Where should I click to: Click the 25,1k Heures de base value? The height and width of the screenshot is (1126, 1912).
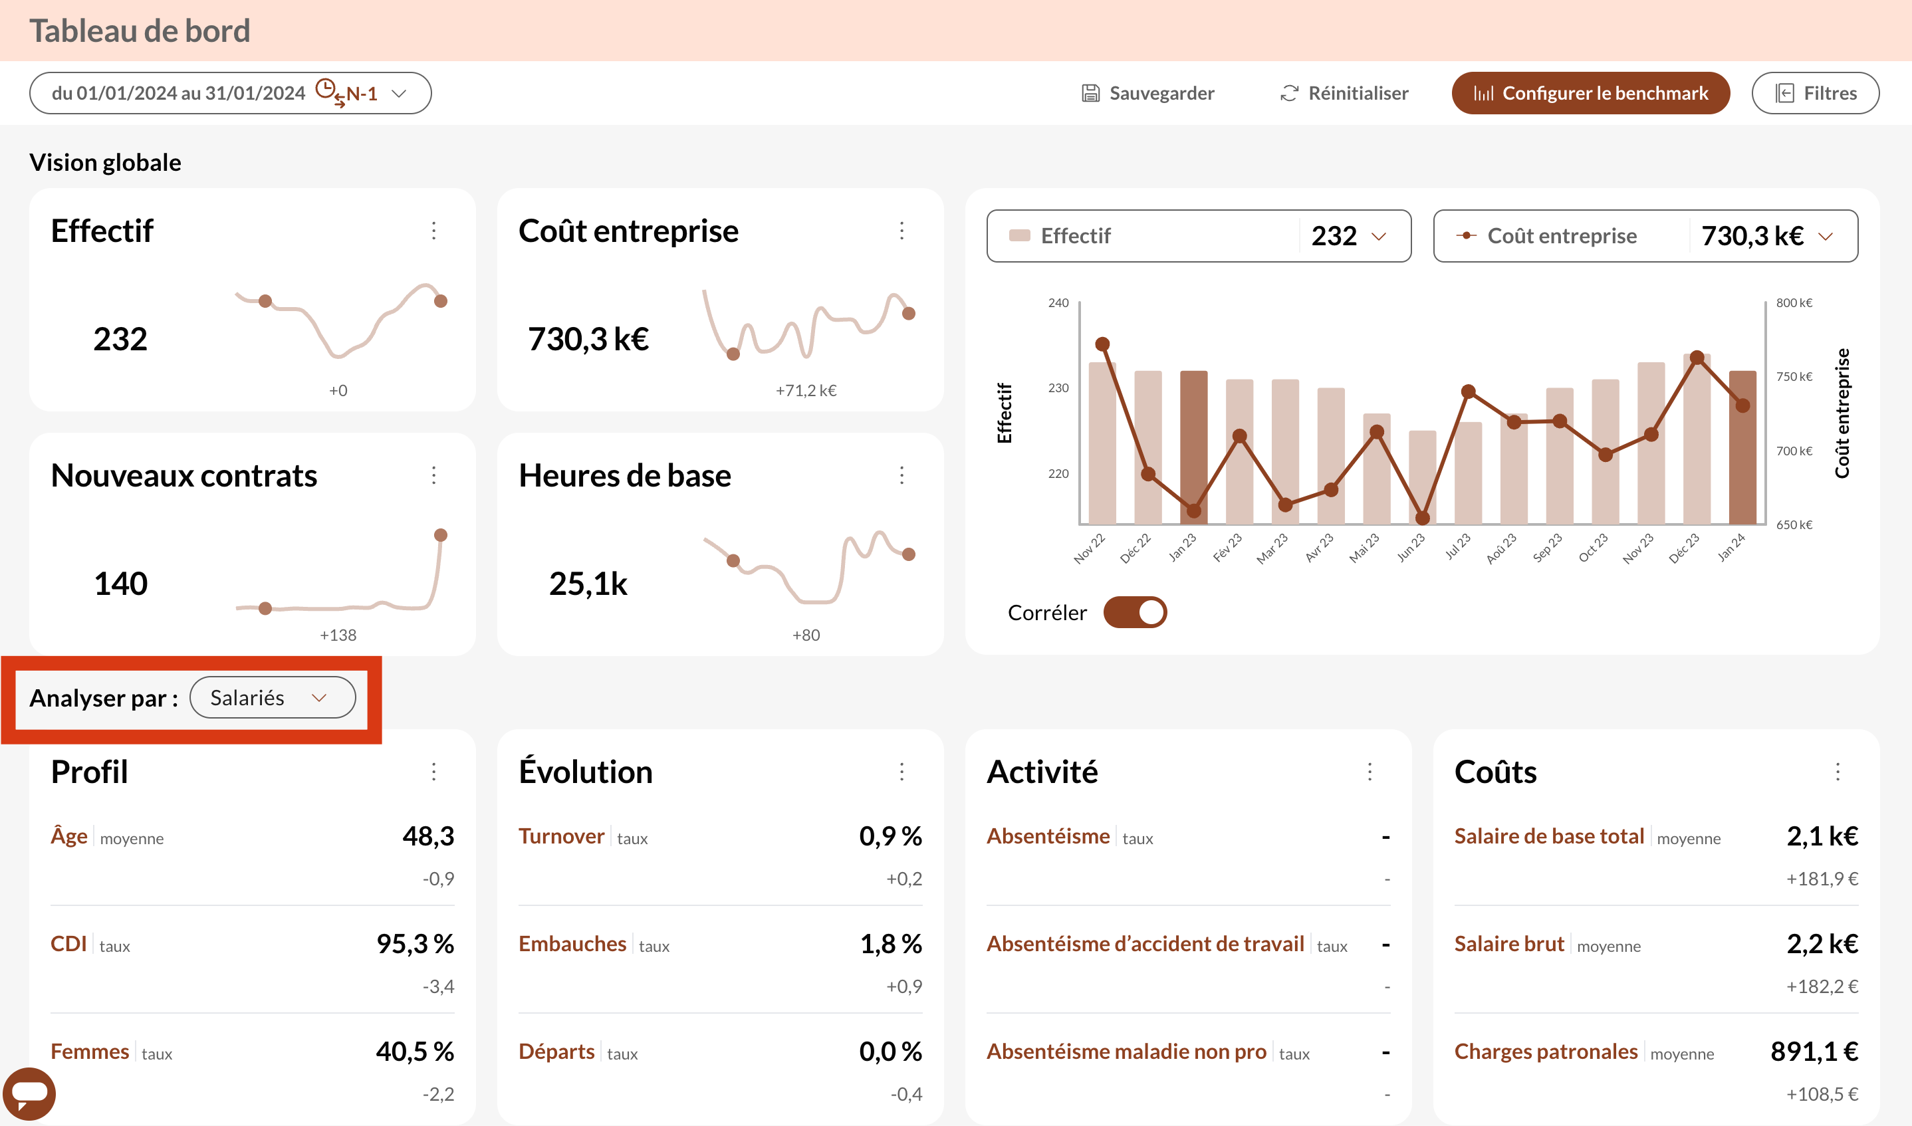coord(588,584)
